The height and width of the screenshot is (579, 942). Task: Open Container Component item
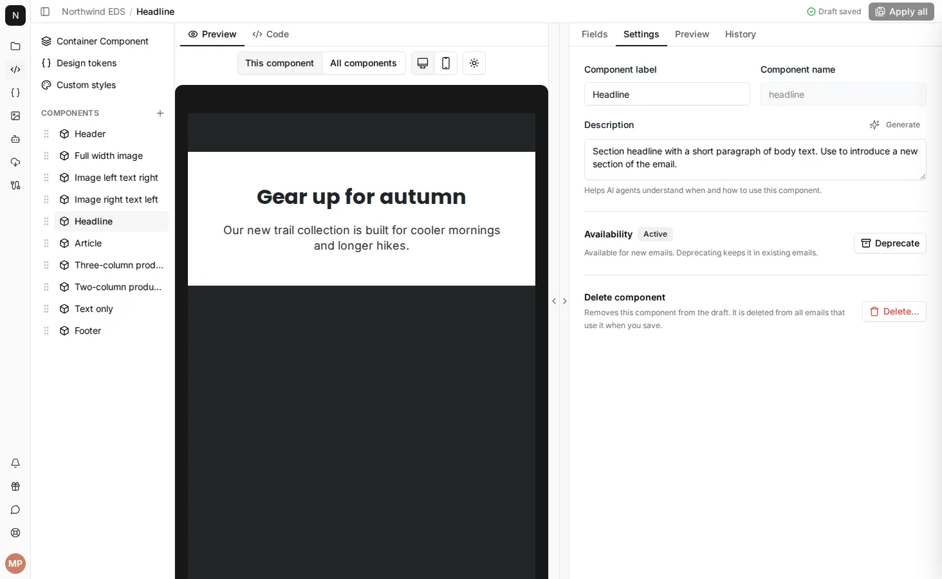pyautogui.click(x=102, y=41)
